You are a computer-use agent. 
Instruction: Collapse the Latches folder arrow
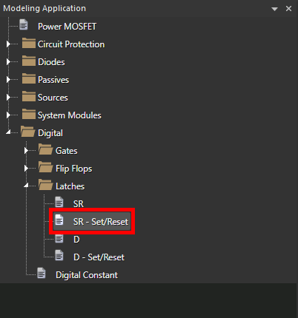pyautogui.click(x=26, y=186)
